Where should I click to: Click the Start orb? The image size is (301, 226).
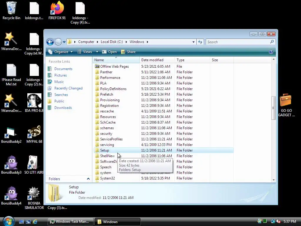pos(9,221)
